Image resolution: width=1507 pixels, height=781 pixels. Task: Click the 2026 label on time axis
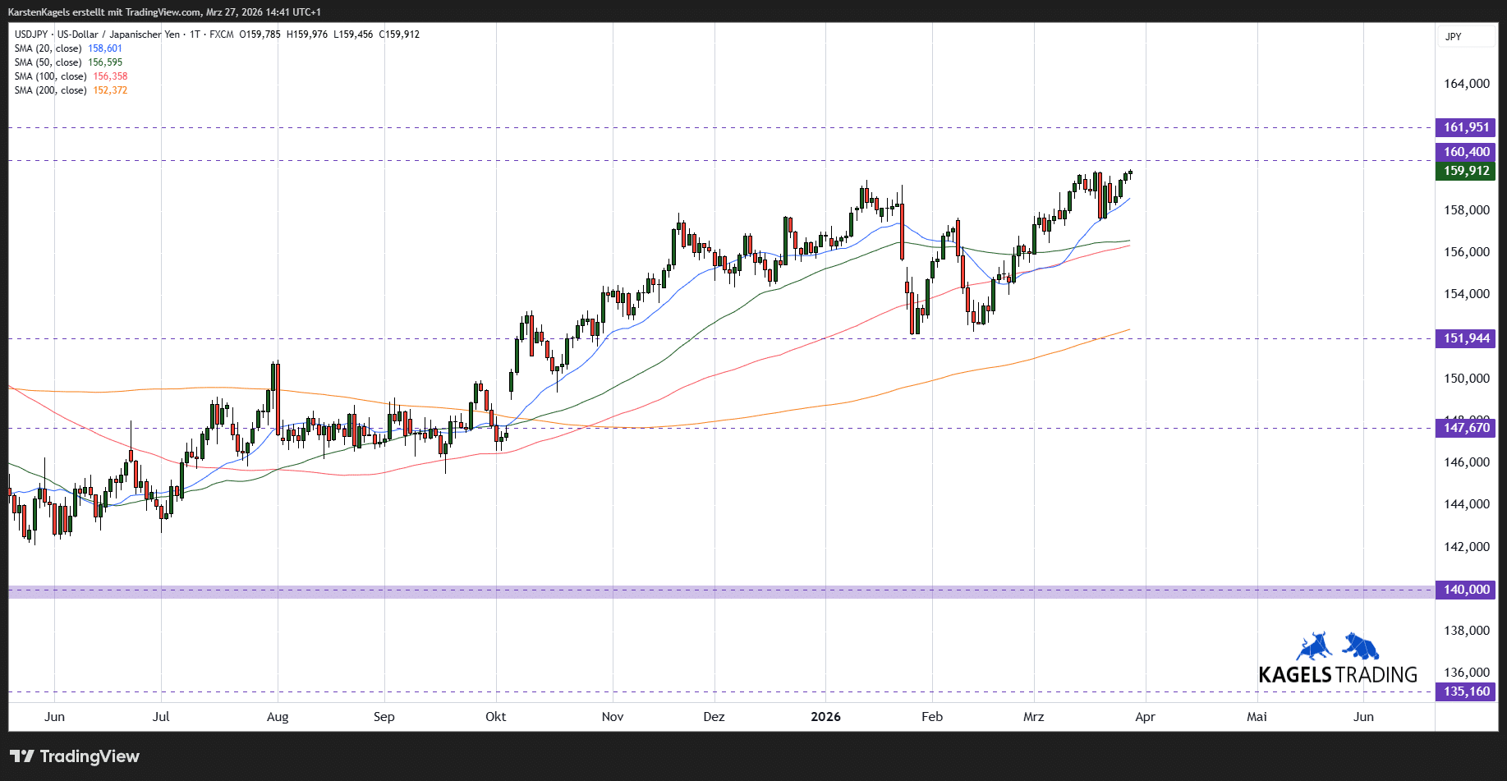(x=825, y=717)
